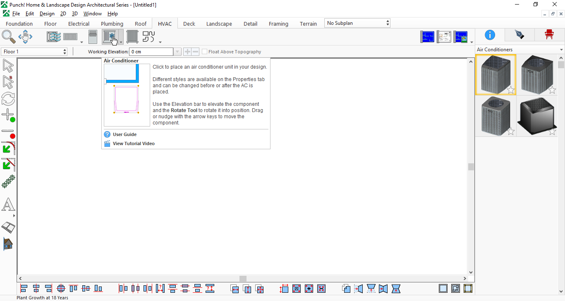The width and height of the screenshot is (565, 301).
Task: Open the Electrical plan tab
Action: [79, 24]
